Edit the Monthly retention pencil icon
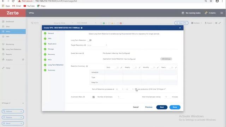The image size is (226, 127). 158,67
